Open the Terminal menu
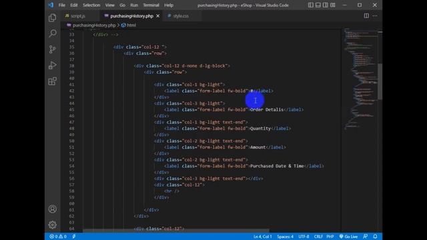Viewport: 427px width, 240px height. pos(151,5)
